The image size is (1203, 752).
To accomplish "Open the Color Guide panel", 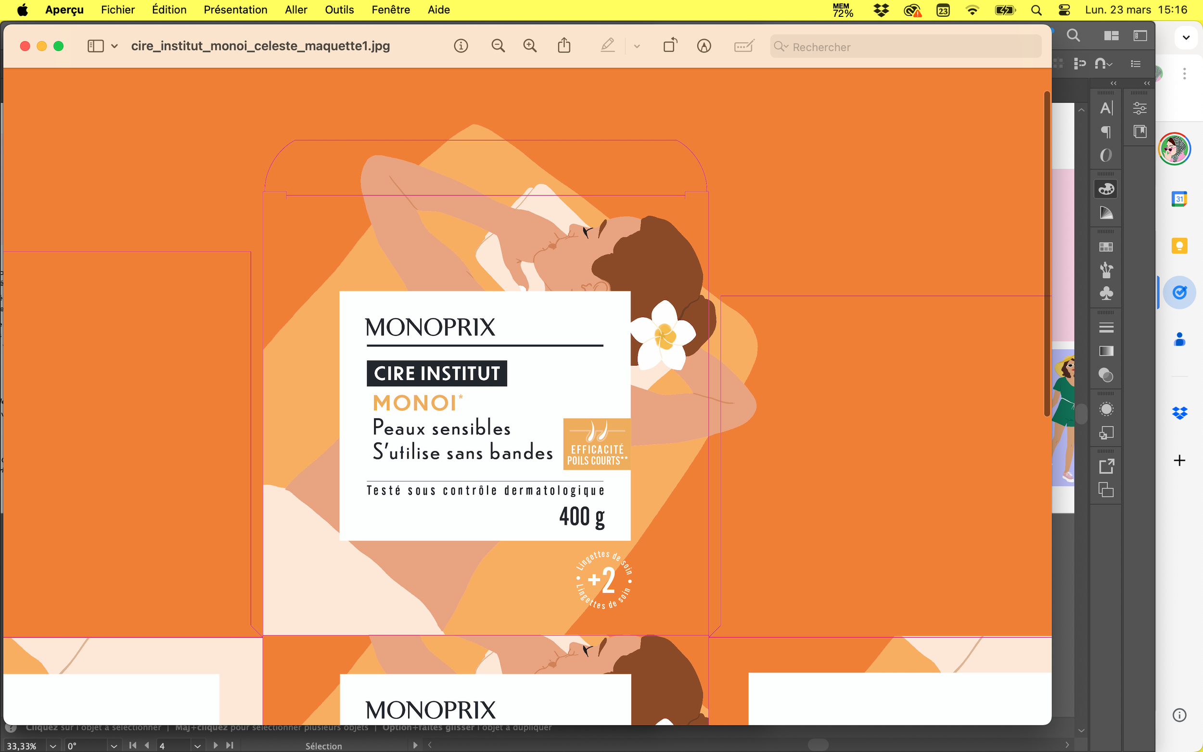I will coord(1106,213).
